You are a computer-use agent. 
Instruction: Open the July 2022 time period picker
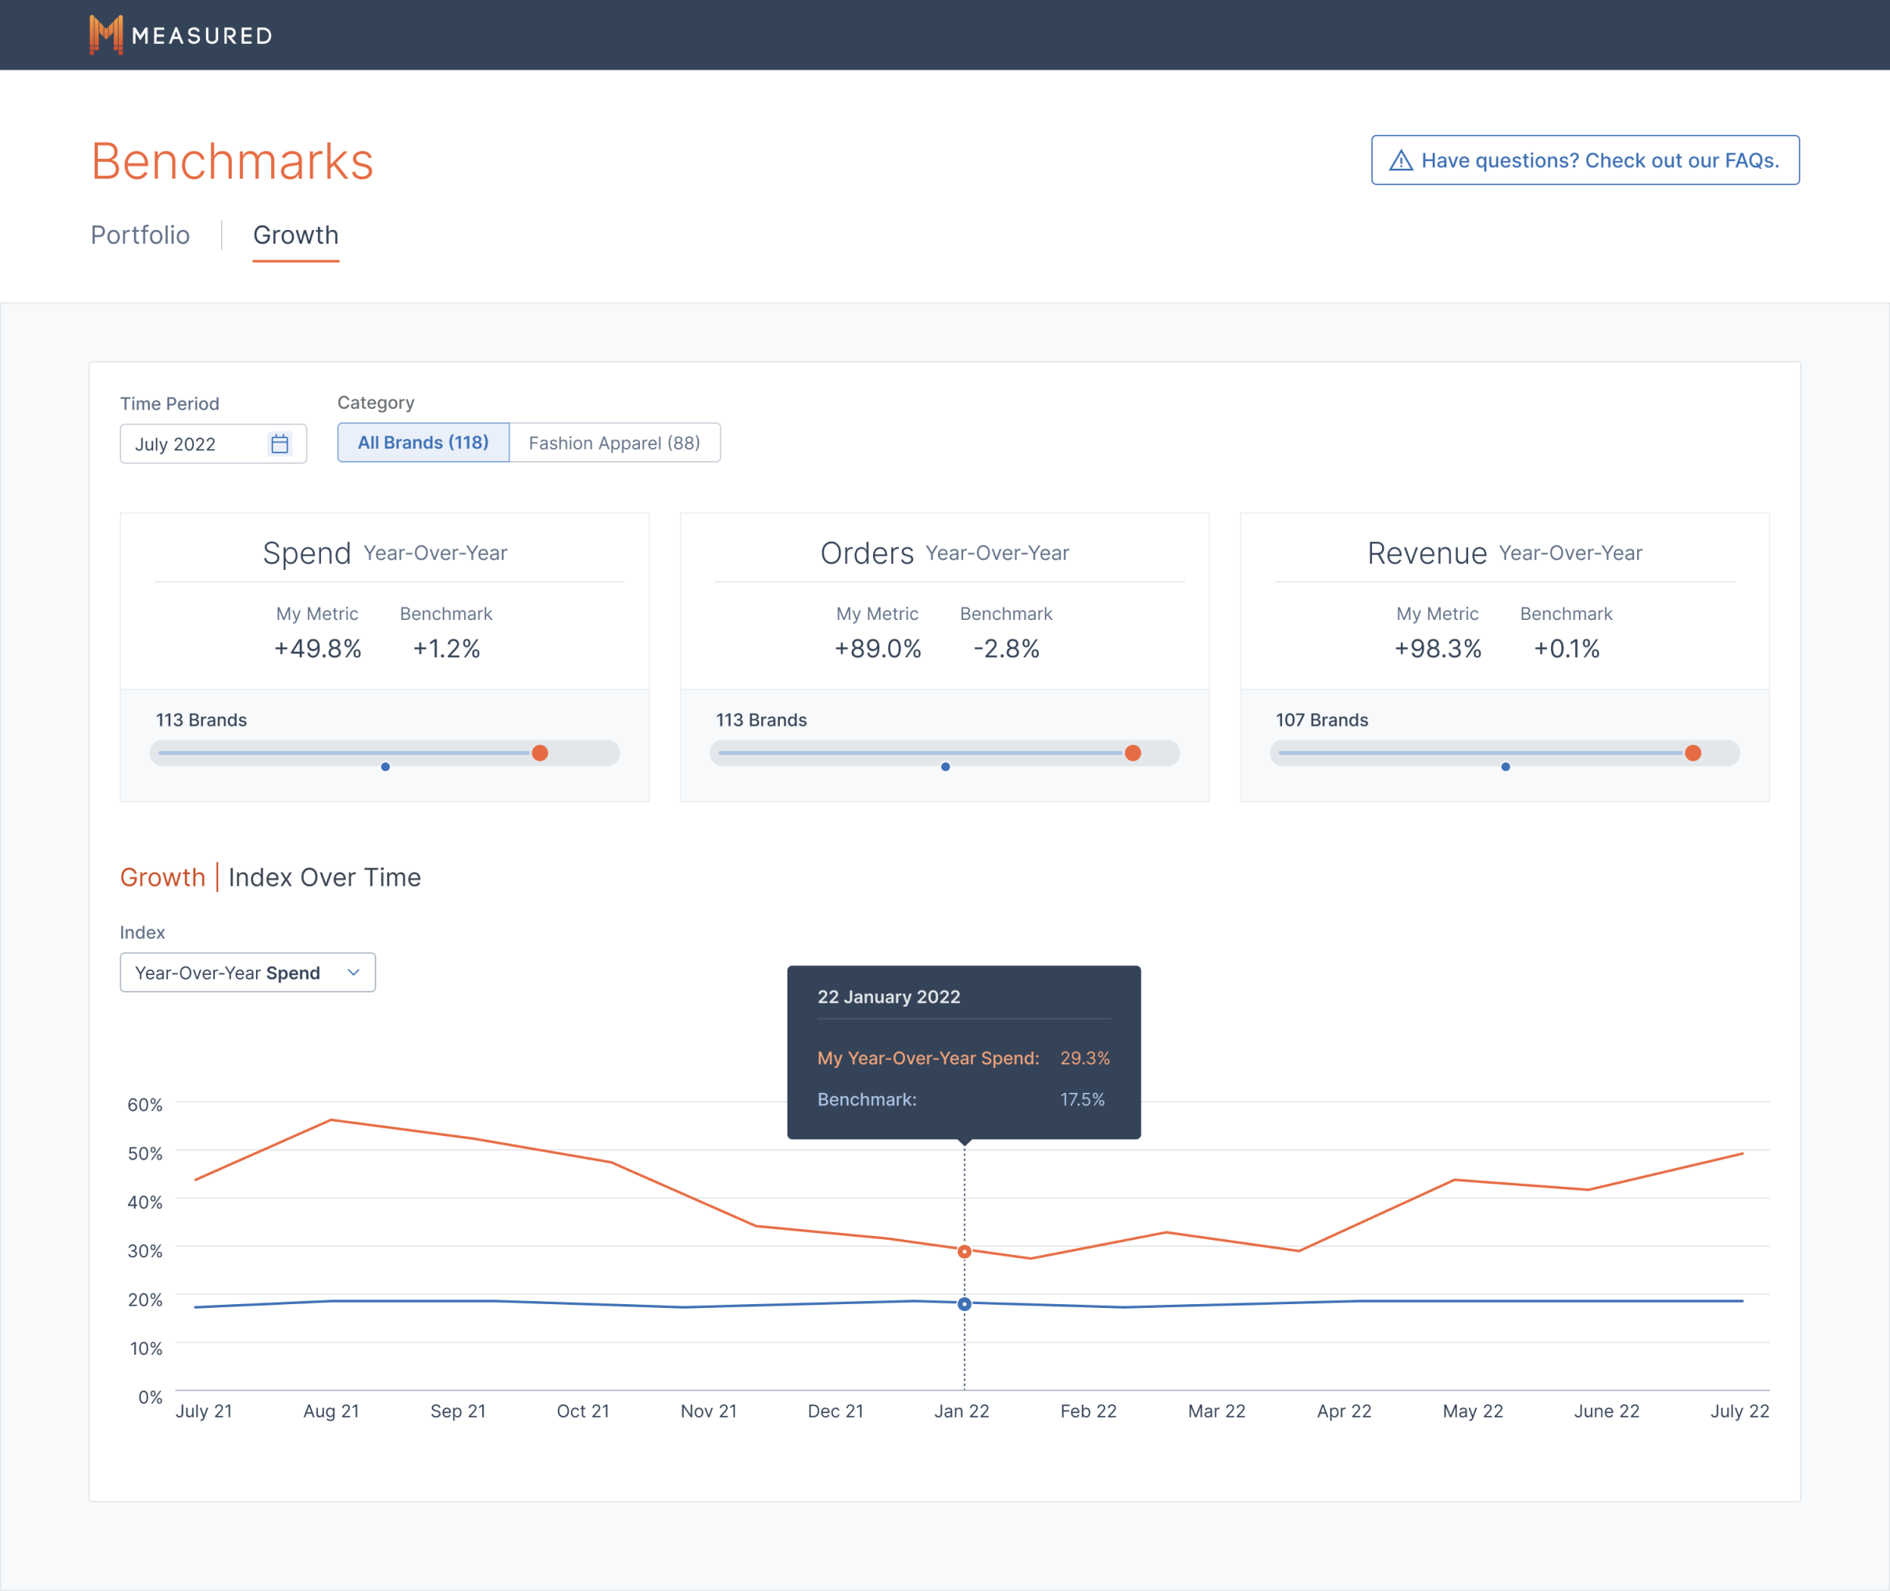(x=194, y=444)
